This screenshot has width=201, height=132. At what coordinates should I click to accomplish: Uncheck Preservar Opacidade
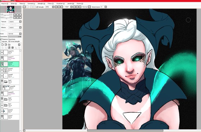pos(1,39)
